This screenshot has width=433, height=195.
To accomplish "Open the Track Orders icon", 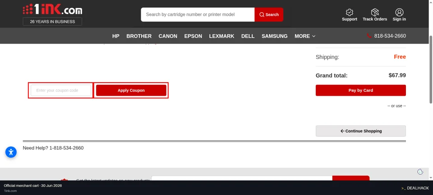I will pyautogui.click(x=375, y=15).
